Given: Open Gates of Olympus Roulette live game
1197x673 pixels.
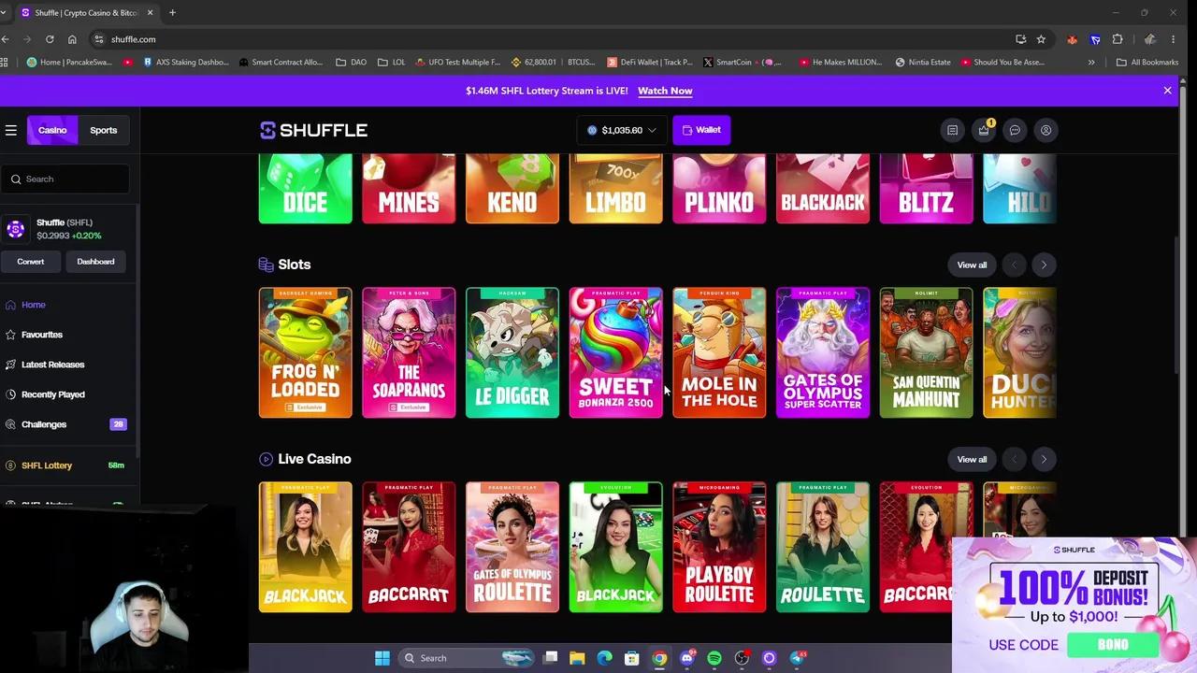Looking at the screenshot, I should click(x=512, y=547).
